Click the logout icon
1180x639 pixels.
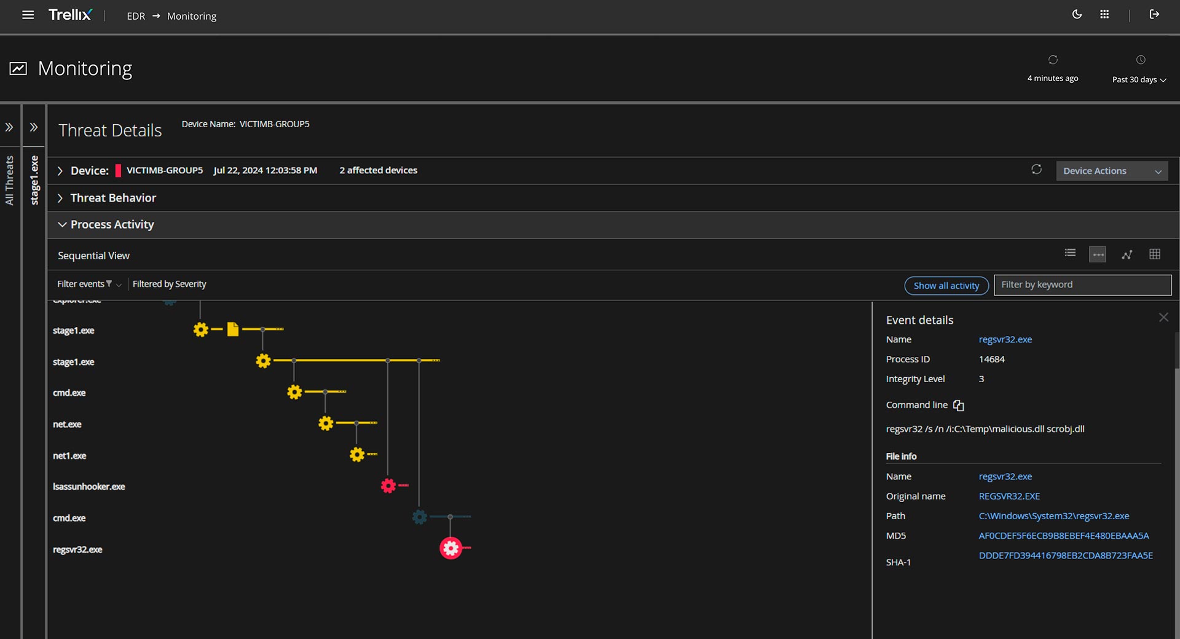coord(1154,15)
